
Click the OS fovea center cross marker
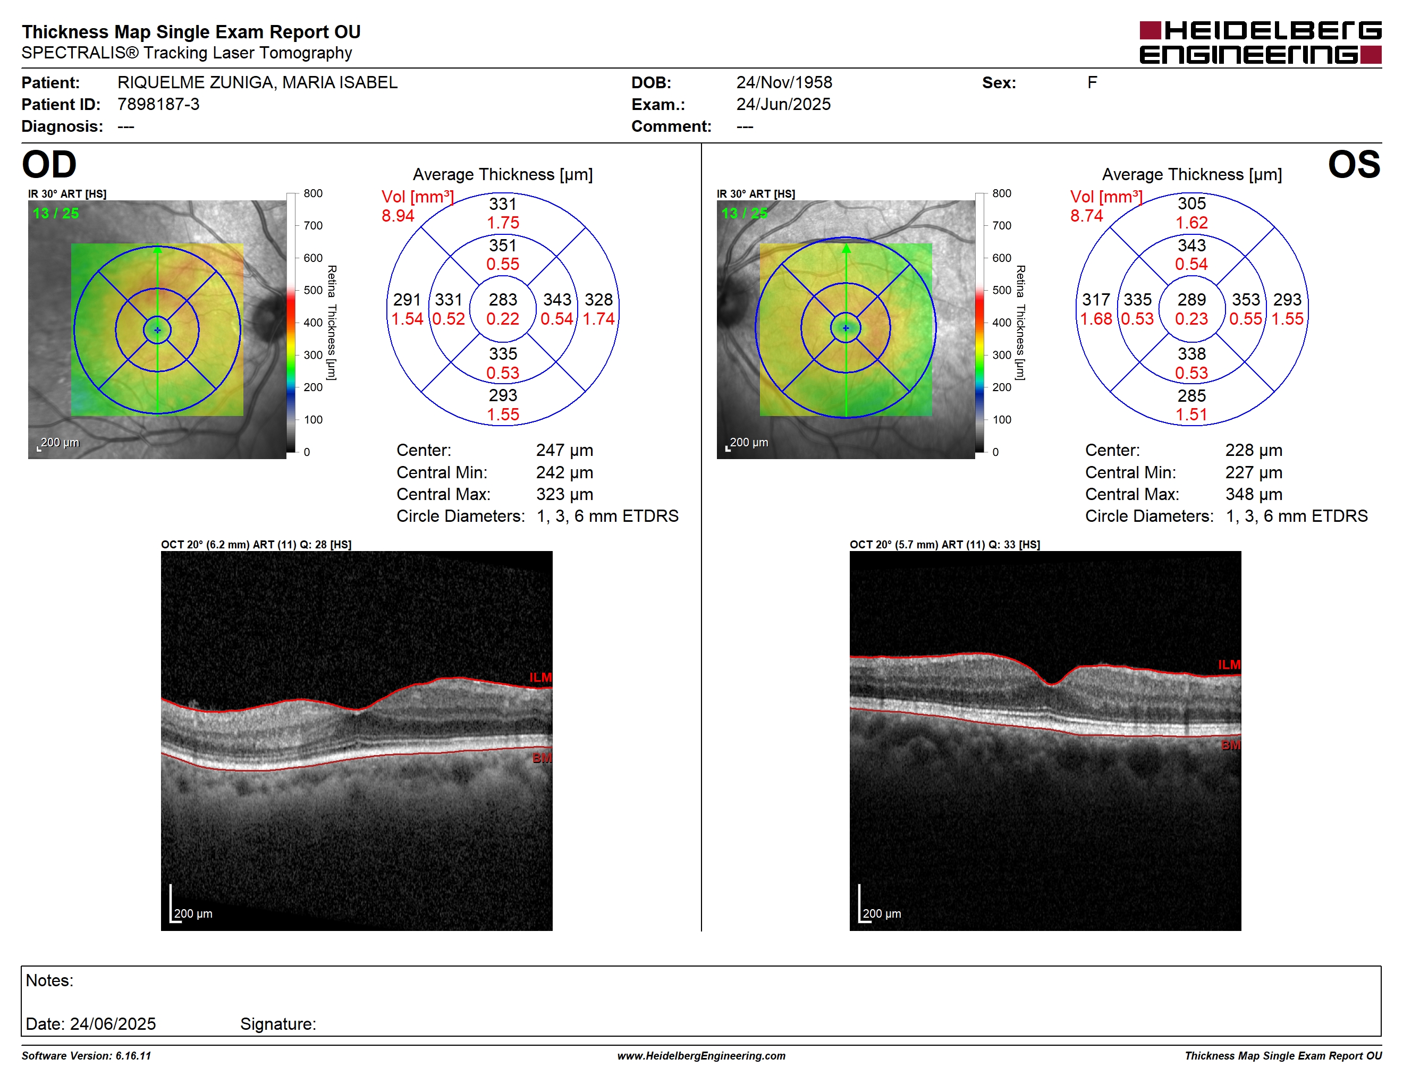click(x=846, y=328)
